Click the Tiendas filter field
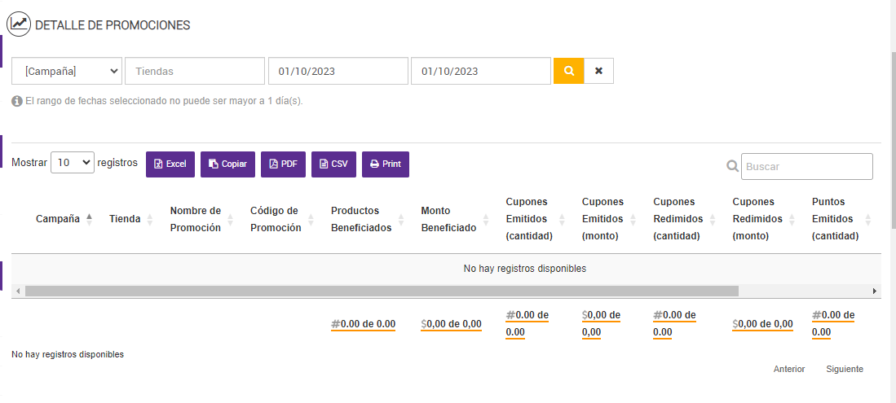This screenshot has height=403, width=896. click(x=195, y=71)
